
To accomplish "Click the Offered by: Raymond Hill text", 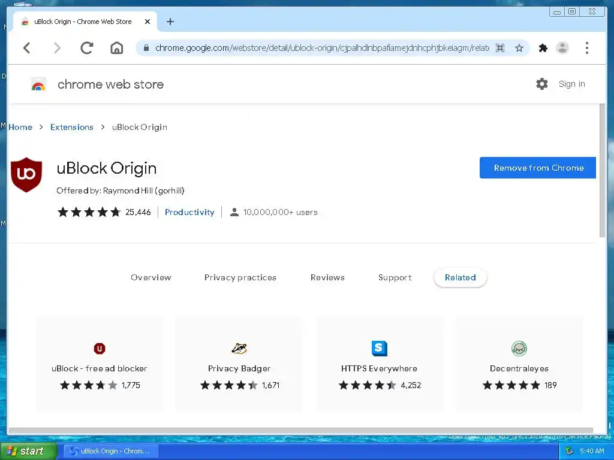I will [x=120, y=190].
